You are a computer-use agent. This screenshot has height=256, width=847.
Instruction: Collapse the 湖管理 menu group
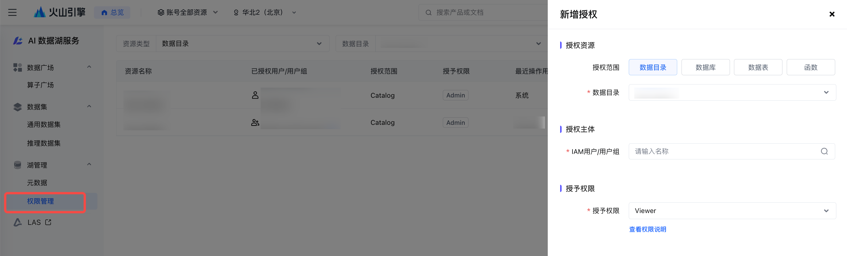[89, 164]
